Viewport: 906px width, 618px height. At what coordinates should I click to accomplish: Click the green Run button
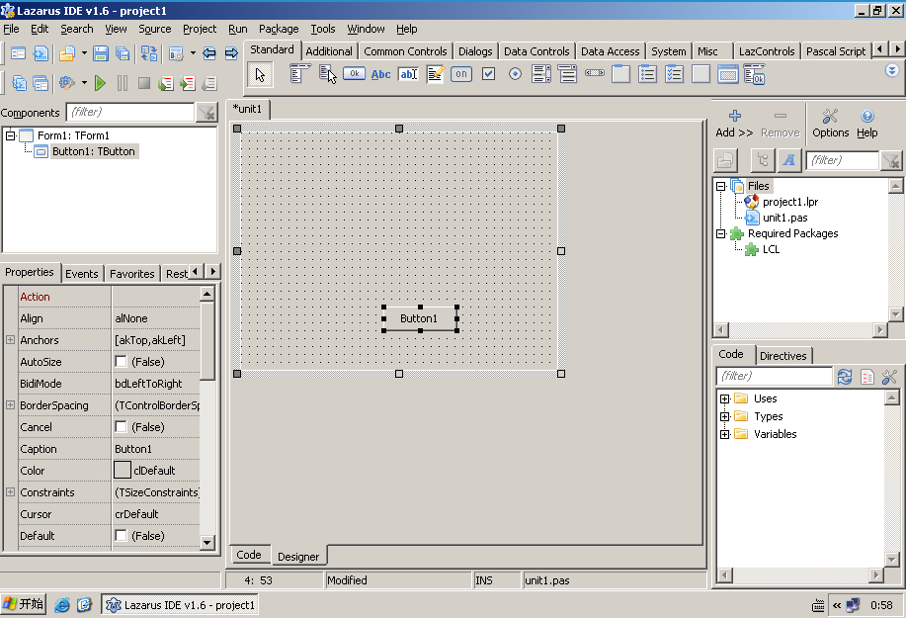[x=100, y=83]
